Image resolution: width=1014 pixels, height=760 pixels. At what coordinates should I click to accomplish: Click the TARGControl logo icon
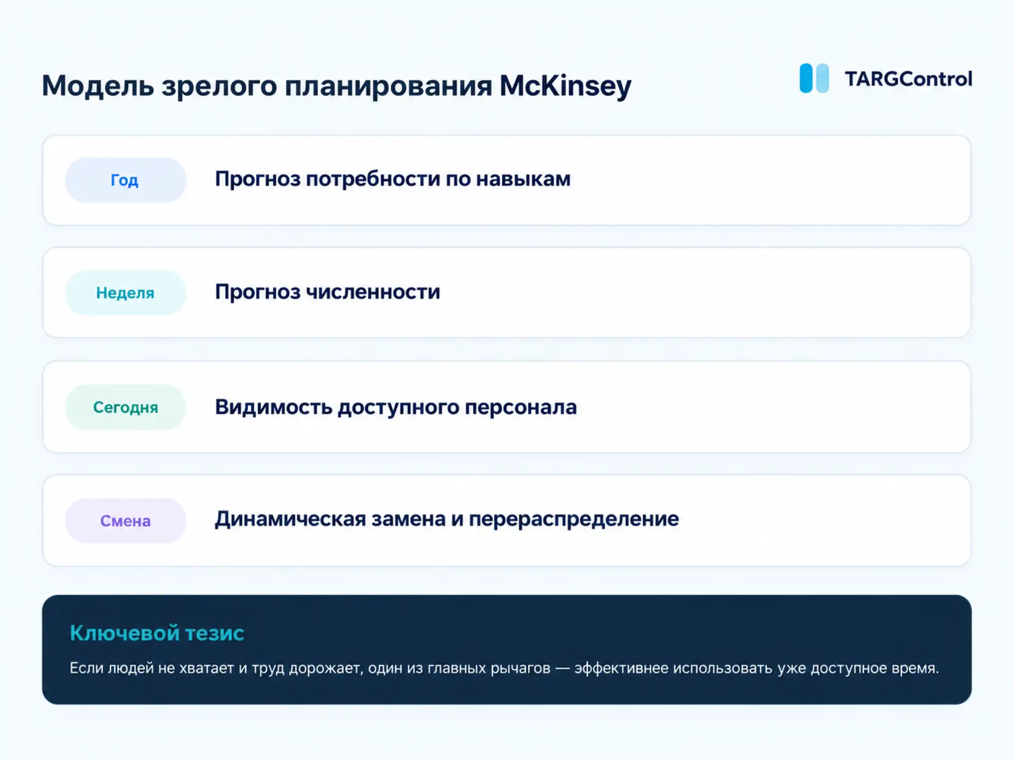pos(814,78)
